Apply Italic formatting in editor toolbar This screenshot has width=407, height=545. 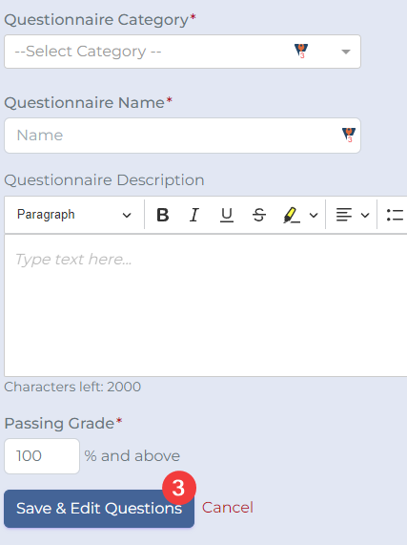[194, 215]
